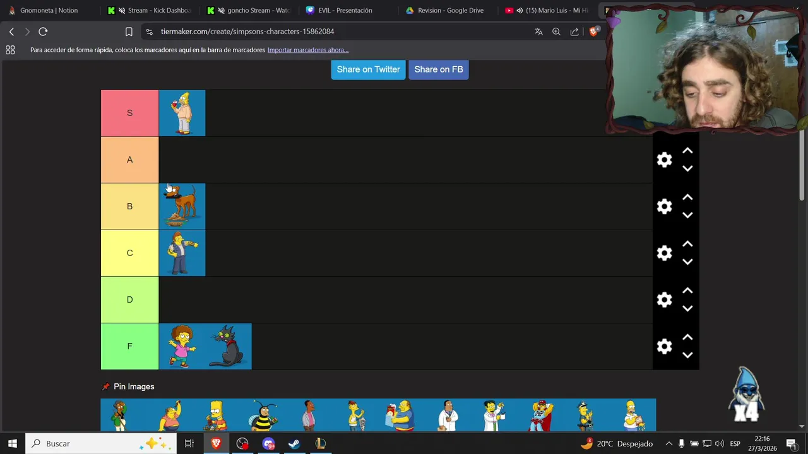
Task: Reload the page
Action: [x=43, y=32]
